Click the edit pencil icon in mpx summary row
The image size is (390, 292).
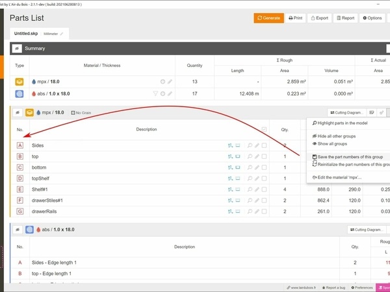point(170,82)
